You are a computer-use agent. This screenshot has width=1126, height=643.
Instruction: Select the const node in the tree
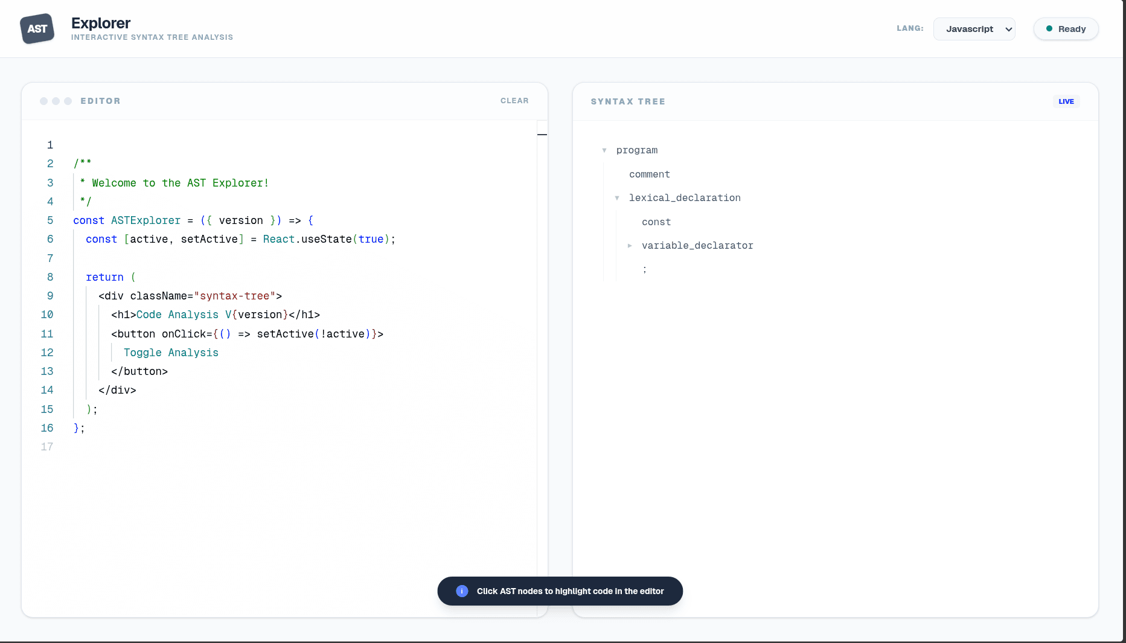tap(656, 222)
